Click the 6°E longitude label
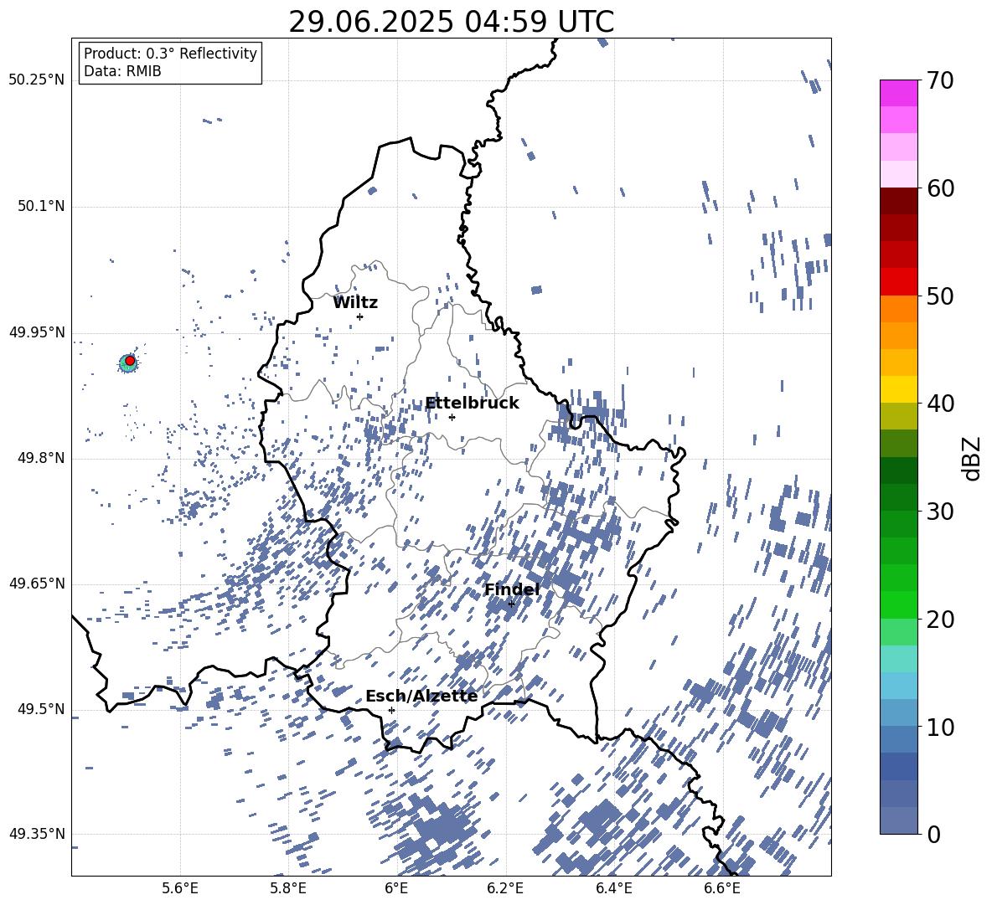The height and width of the screenshot is (905, 992). [396, 888]
